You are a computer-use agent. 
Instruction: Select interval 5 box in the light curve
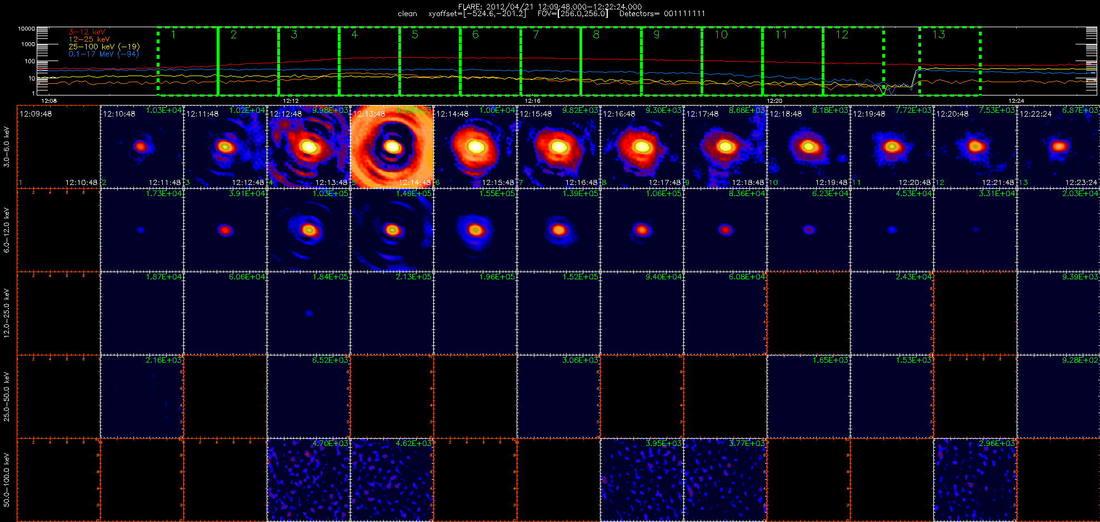(x=430, y=61)
